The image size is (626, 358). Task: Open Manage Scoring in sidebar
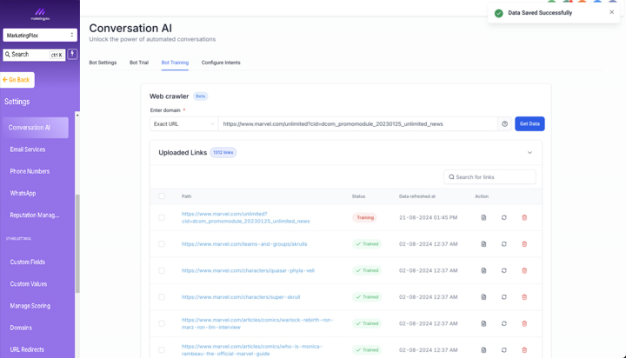(x=30, y=306)
